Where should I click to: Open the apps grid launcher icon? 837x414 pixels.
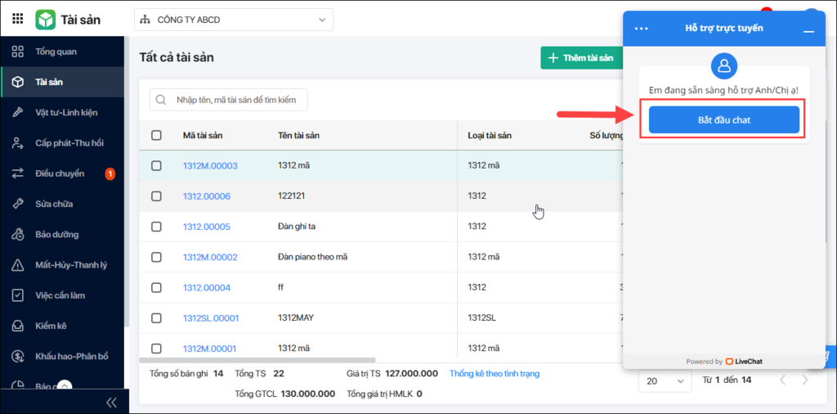click(18, 19)
